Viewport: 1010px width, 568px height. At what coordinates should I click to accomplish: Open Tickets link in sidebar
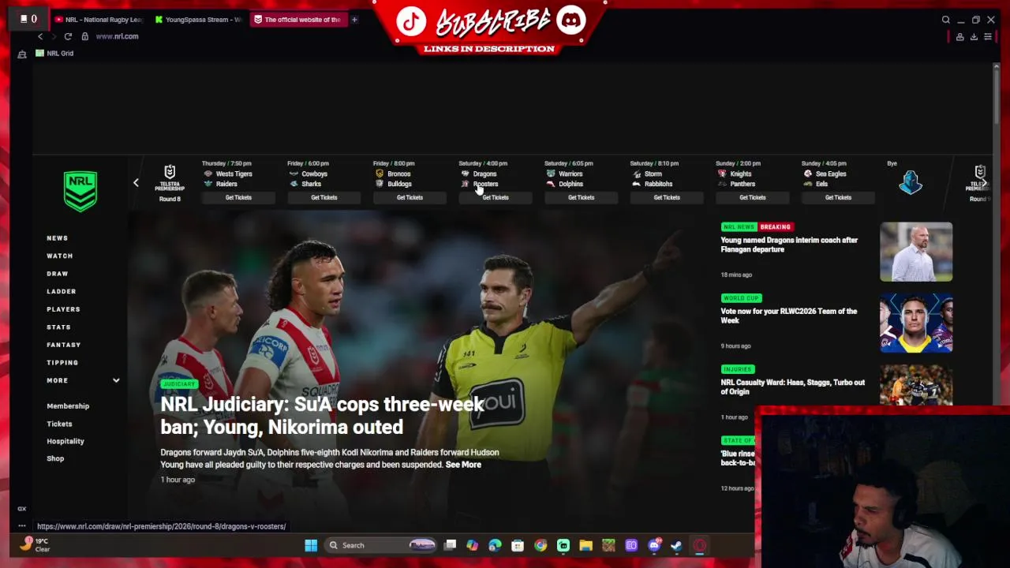tap(59, 424)
